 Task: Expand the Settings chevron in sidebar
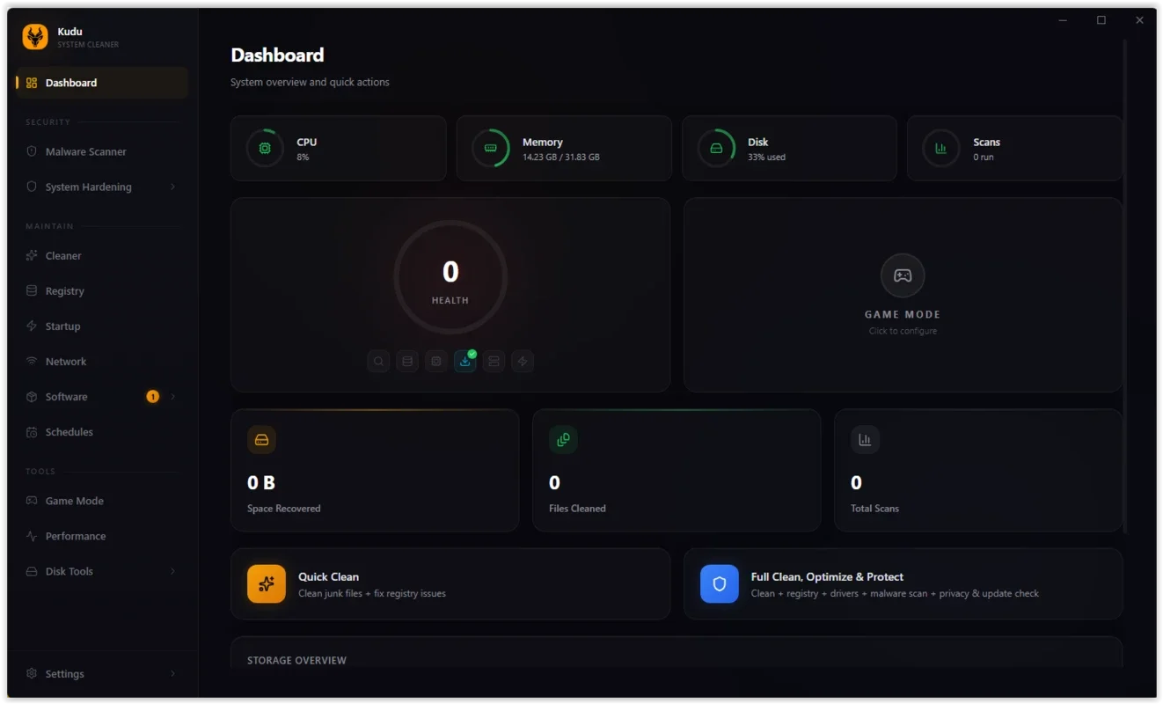pyautogui.click(x=172, y=674)
